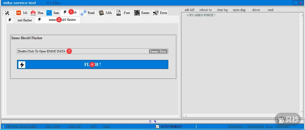The height and width of the screenshot is (130, 305).
Task: Click the log panel horizontal scrollbar left arrow
Action: tap(186, 116)
